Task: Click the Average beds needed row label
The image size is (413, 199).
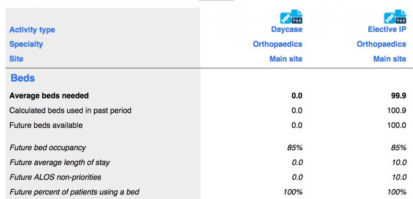Action: [49, 95]
